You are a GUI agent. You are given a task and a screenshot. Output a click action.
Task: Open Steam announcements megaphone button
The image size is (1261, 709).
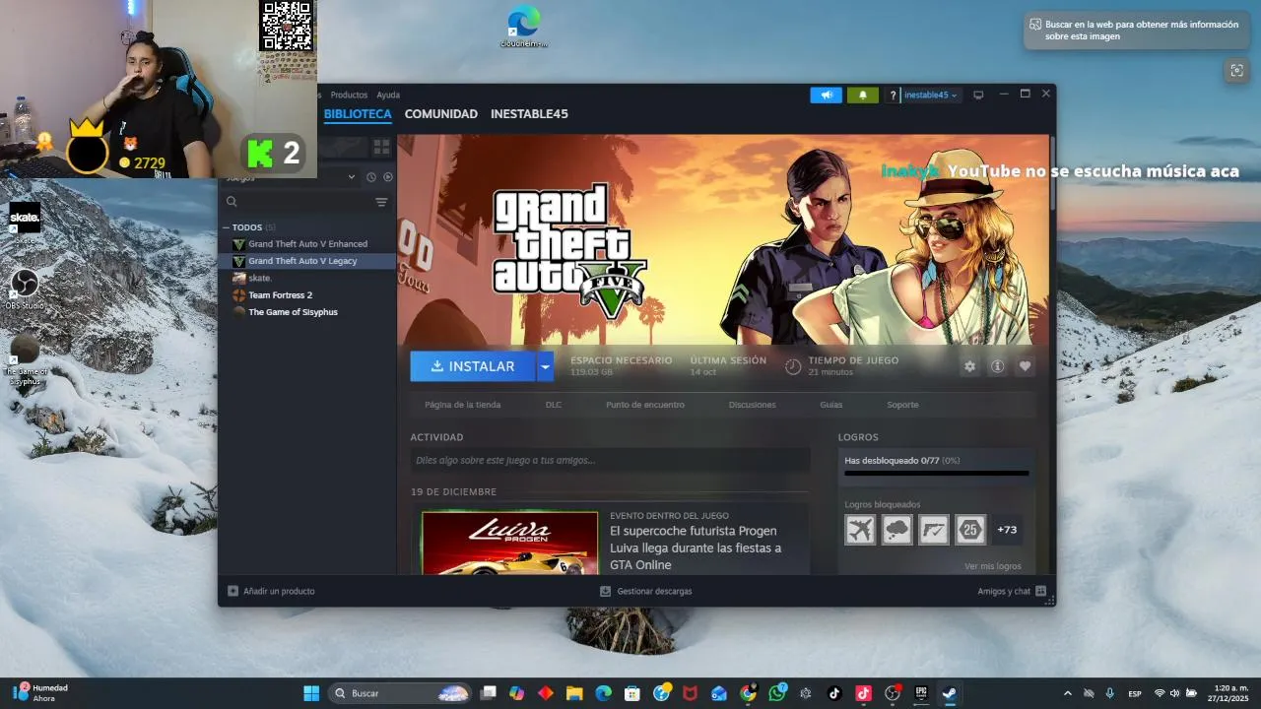827,96
